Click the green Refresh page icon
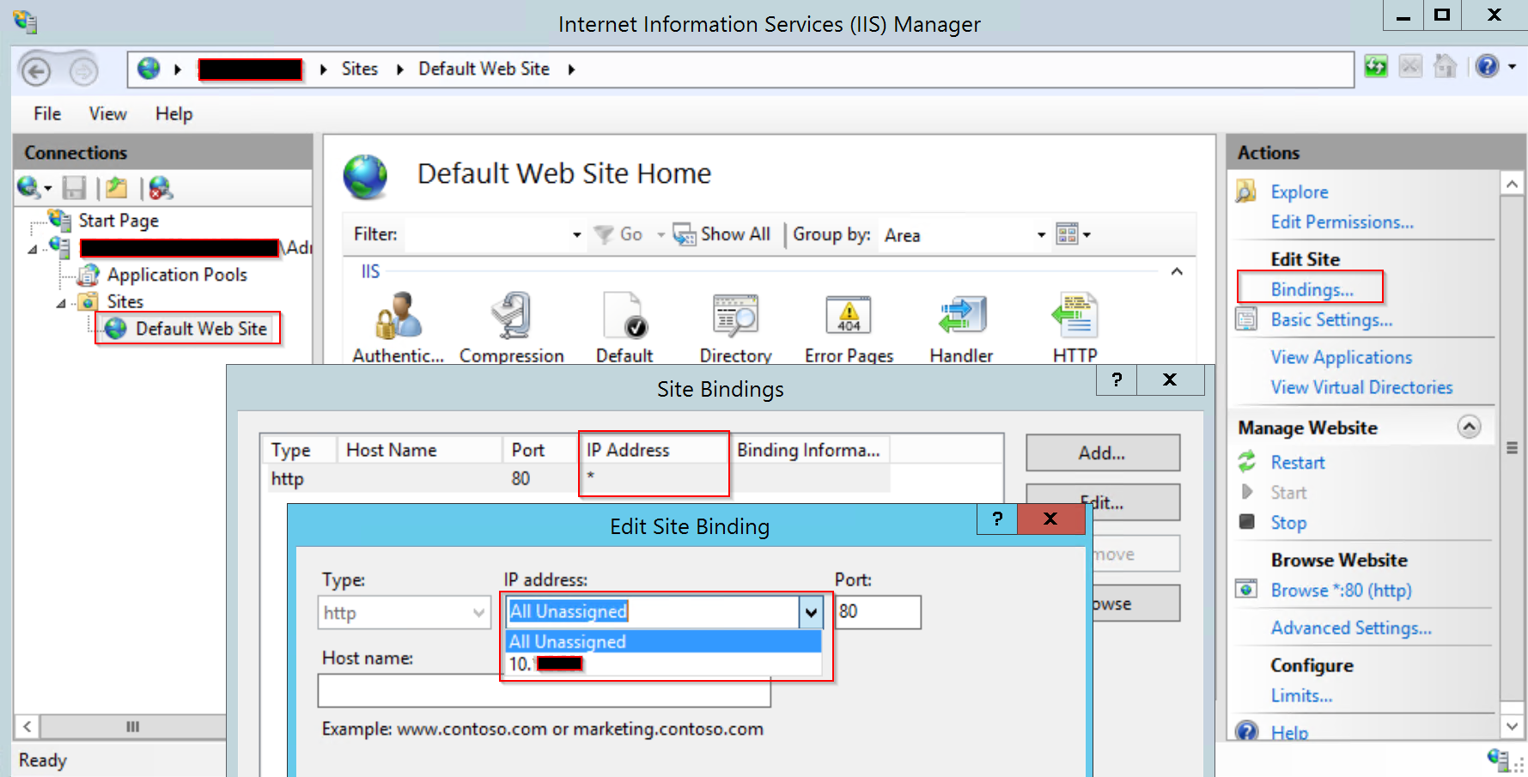Viewport: 1528px width, 777px height. tap(1376, 66)
